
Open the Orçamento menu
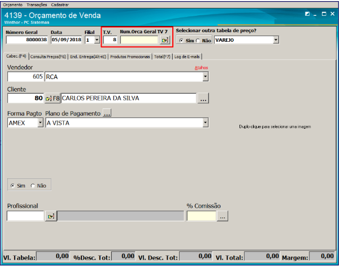pos(13,5)
